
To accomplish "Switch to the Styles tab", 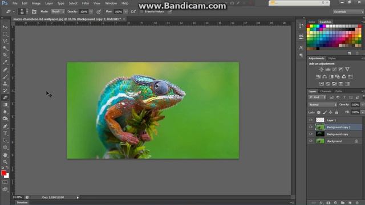I will 332,58.
